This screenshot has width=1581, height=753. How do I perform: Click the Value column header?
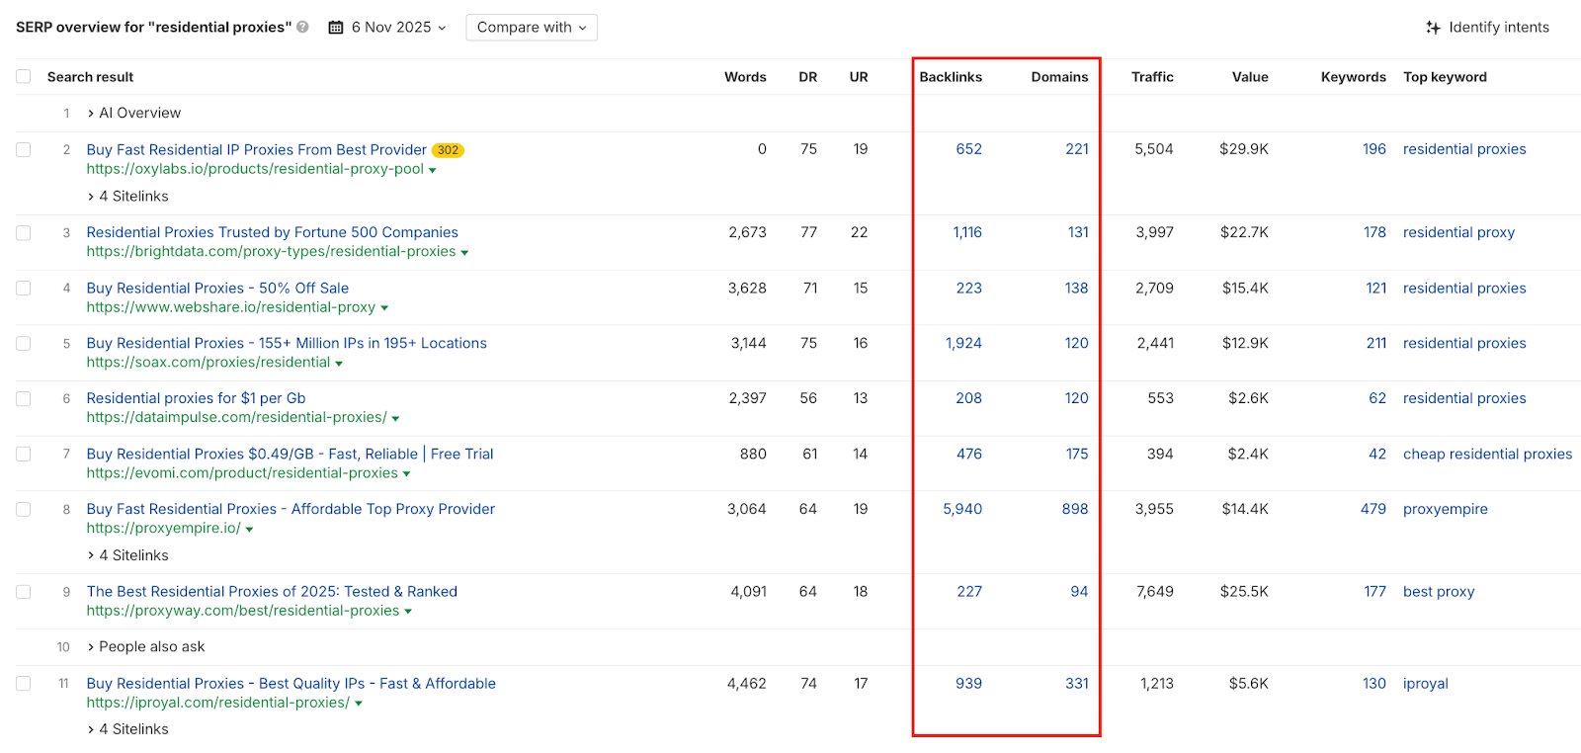click(x=1250, y=77)
